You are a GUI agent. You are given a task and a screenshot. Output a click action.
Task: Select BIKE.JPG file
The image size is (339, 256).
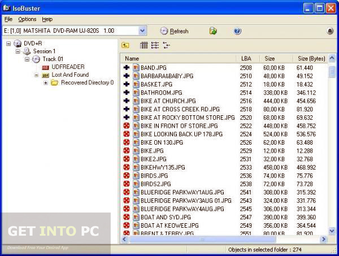pyautogui.click(x=152, y=151)
